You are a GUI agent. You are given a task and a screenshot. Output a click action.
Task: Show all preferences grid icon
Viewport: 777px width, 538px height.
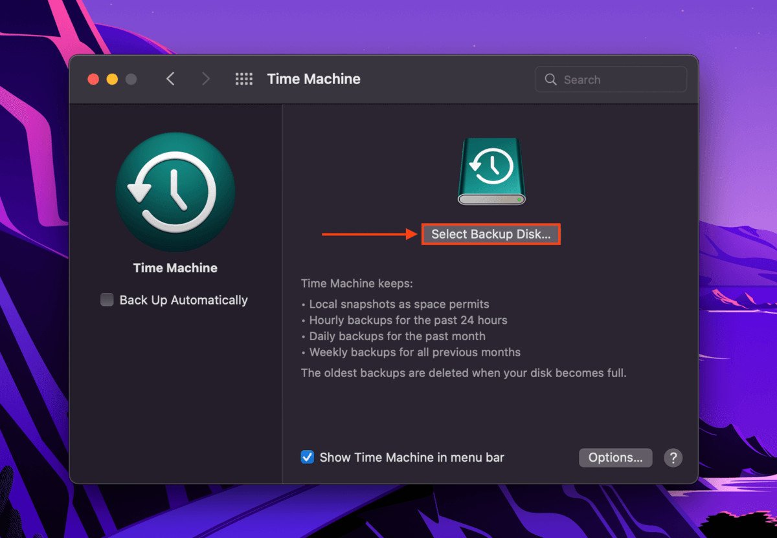[x=243, y=79]
